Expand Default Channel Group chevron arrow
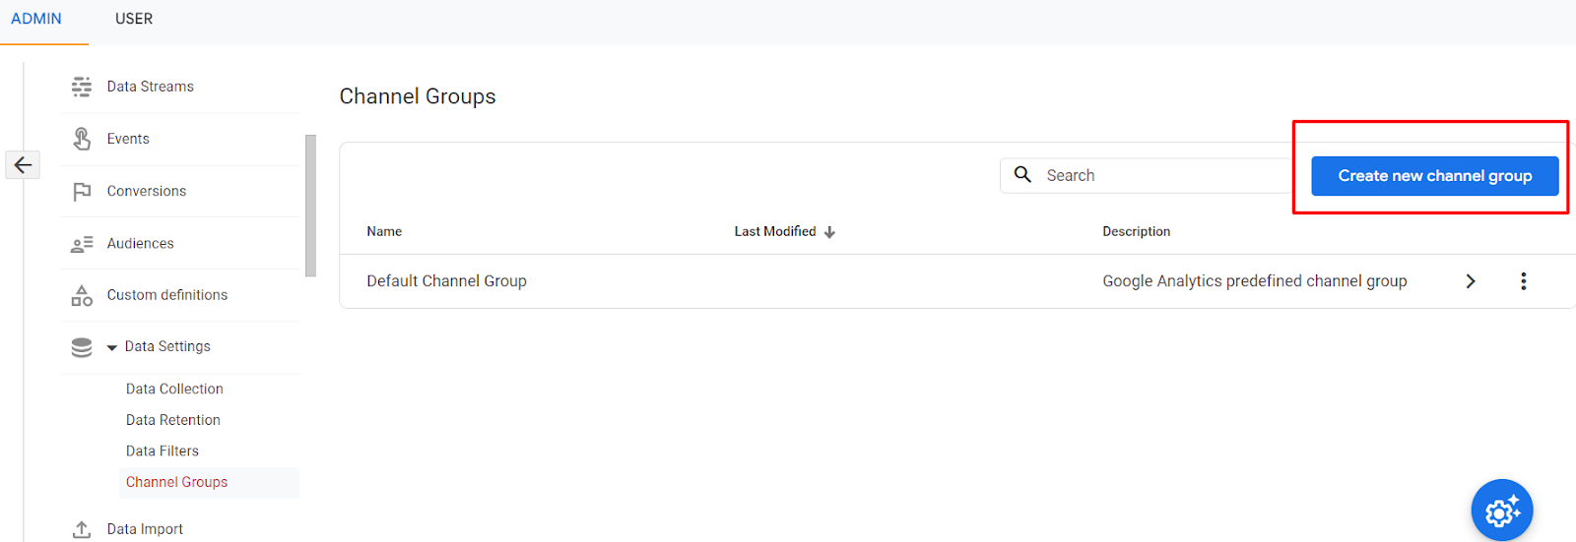 1471,281
